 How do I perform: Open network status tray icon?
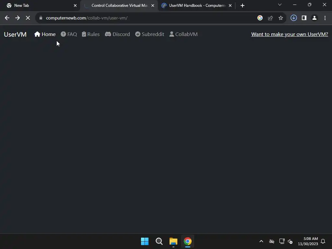[282, 241]
